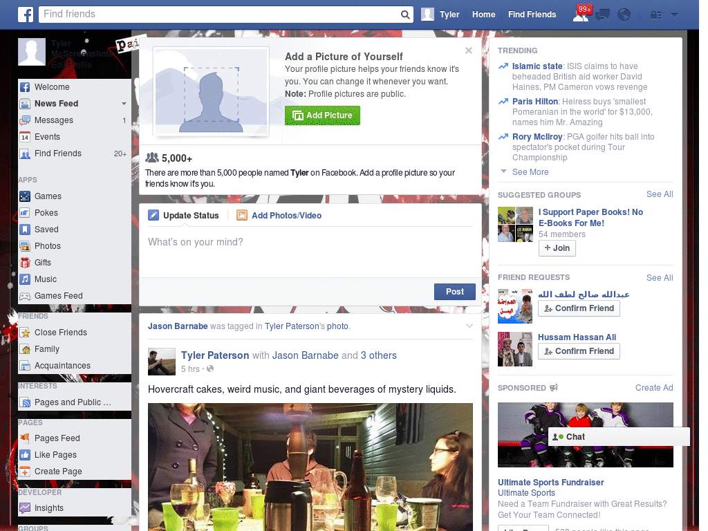The image size is (708, 531).
Task: Open Find Friends in top bar
Action: click(532, 15)
